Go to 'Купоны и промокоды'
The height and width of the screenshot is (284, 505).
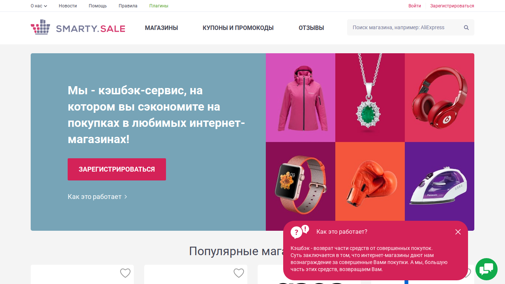238,28
